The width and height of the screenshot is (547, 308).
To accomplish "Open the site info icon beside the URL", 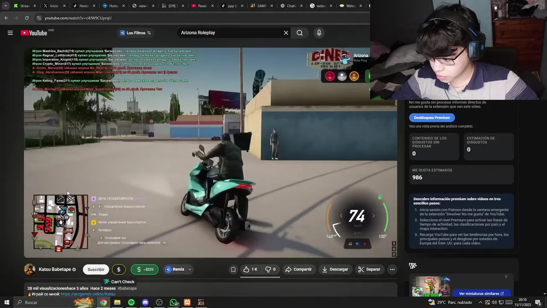I will tap(39, 18).
